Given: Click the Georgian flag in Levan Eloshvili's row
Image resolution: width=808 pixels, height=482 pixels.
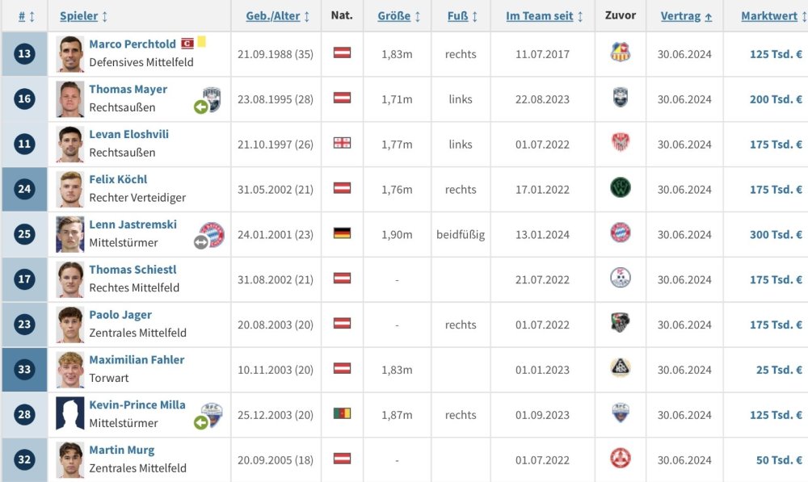Looking at the screenshot, I should (x=342, y=144).
